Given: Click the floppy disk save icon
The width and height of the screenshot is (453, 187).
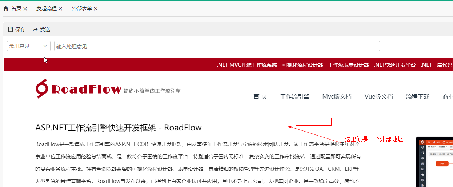Looking at the screenshot, I should coord(11,29).
